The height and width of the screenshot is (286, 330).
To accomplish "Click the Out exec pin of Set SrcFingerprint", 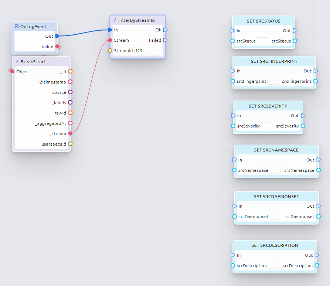I will pos(316,71).
